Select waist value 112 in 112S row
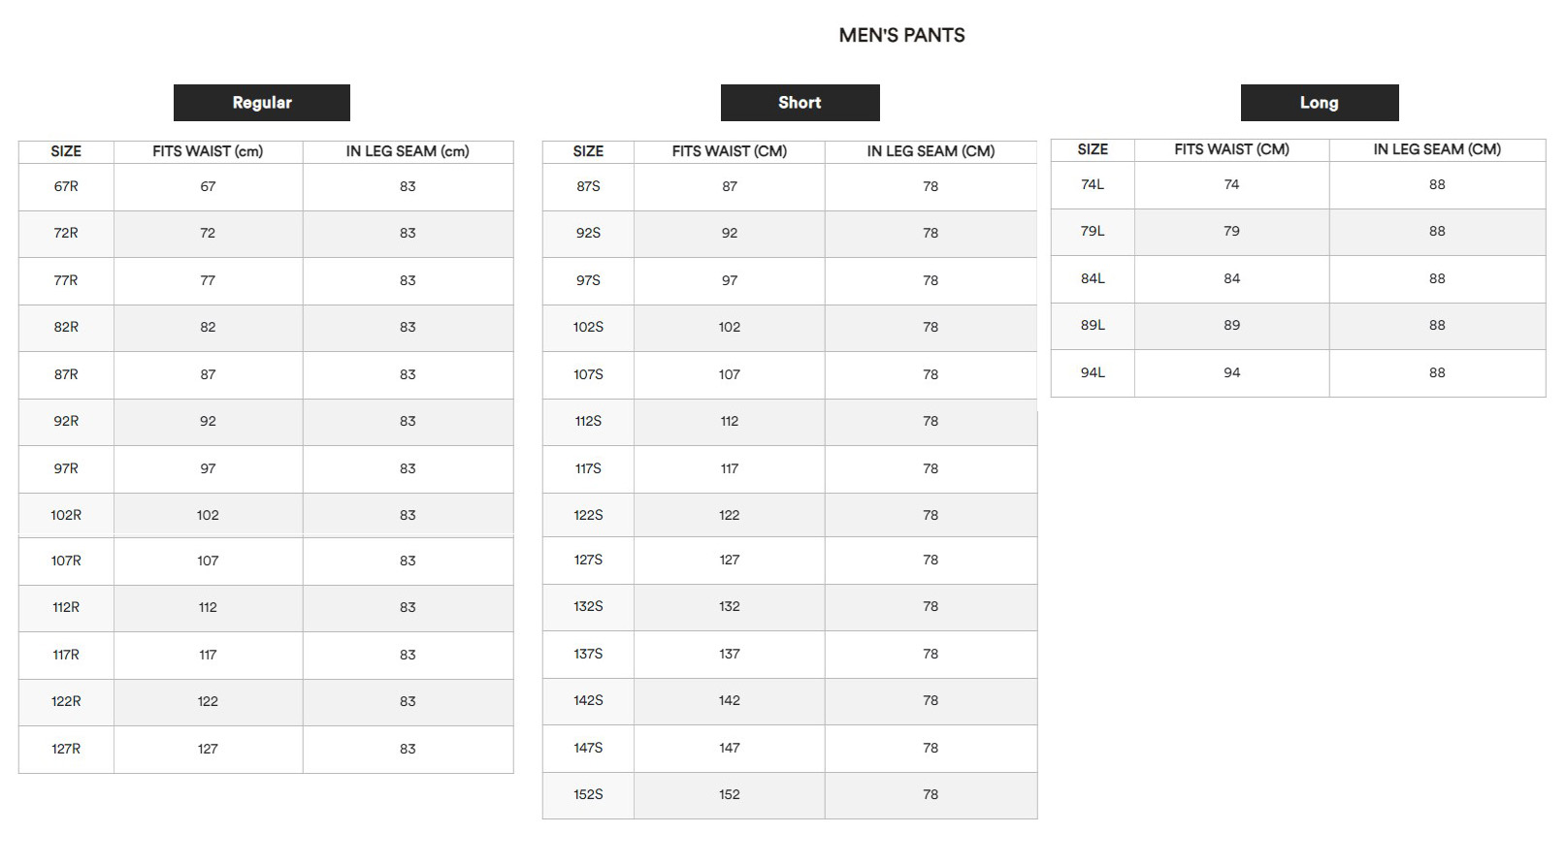 coord(730,421)
